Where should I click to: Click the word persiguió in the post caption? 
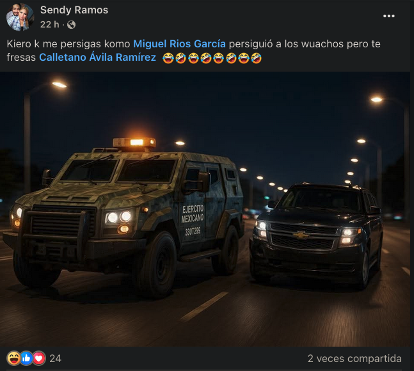(x=251, y=43)
